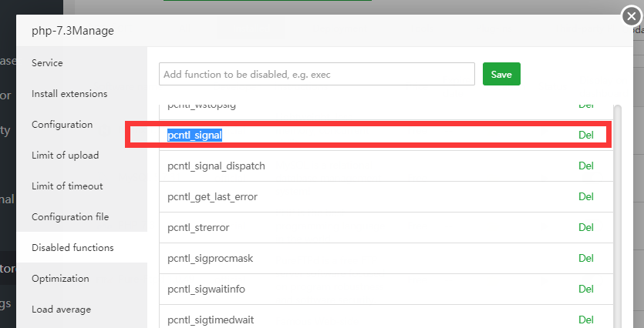The height and width of the screenshot is (328, 644).
Task: Open Install extensions section
Action: point(69,94)
